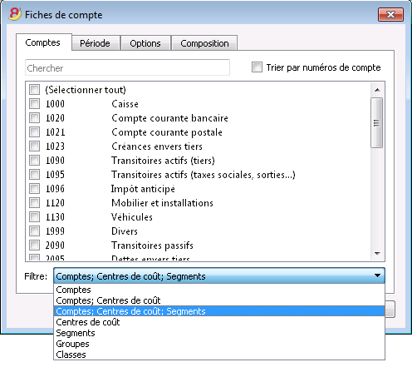Open the Options tab
This screenshot has width=412, height=367.
pos(145,43)
